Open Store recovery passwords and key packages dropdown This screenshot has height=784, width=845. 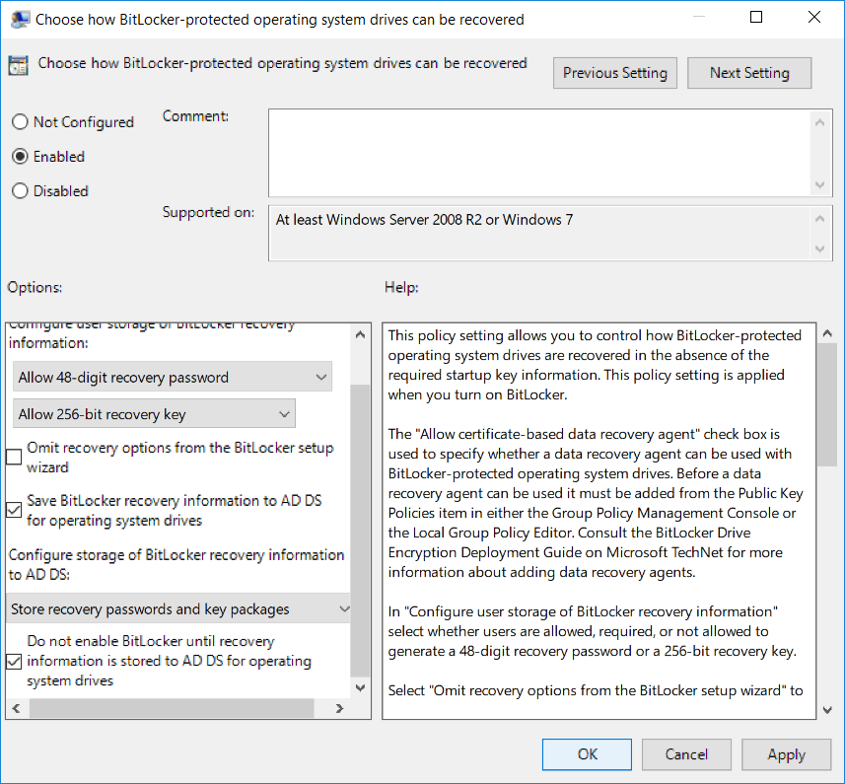pyautogui.click(x=178, y=608)
